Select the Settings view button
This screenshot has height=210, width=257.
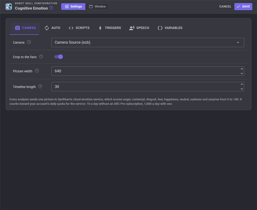[73, 7]
